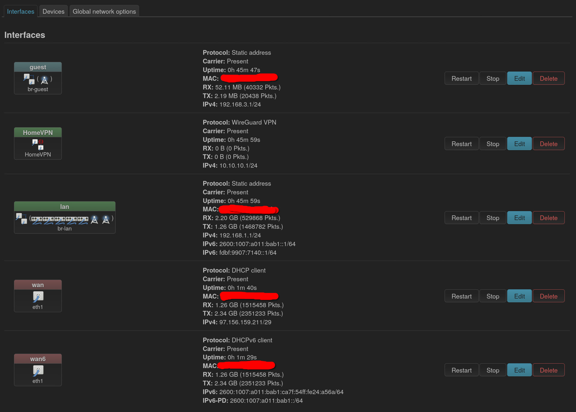Click the wireless icon in guest interface box
The height and width of the screenshot is (412, 576).
click(x=44, y=80)
